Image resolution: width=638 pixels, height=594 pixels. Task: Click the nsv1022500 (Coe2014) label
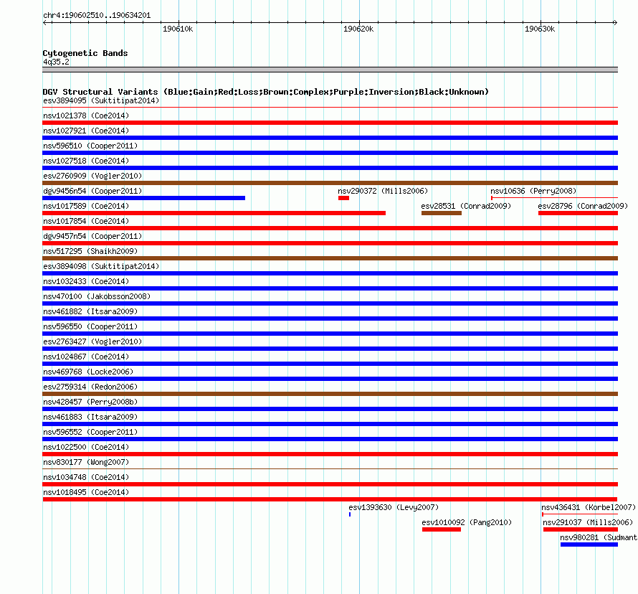tap(86, 447)
